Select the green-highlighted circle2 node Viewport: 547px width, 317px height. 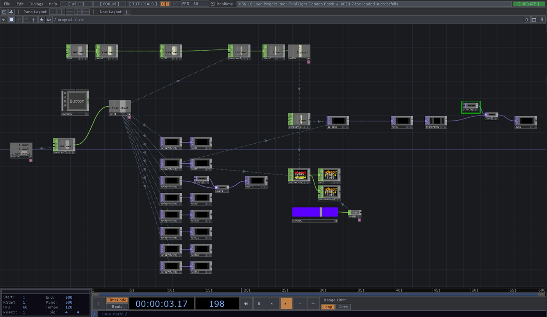tap(471, 107)
